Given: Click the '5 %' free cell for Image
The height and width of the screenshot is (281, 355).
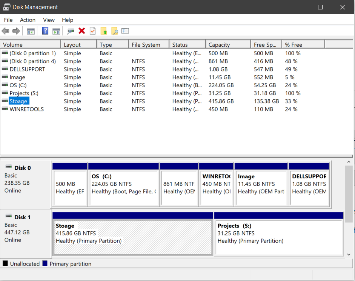Looking at the screenshot, I should [x=290, y=77].
